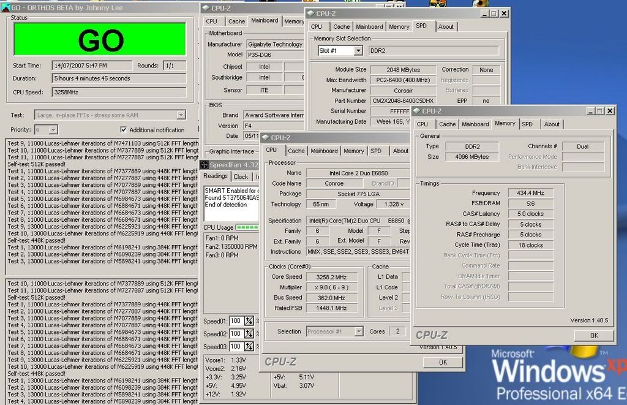The height and width of the screenshot is (405, 627).
Task: Click title bar icon of CPU-Z Mainboard window
Action: tap(206, 8)
